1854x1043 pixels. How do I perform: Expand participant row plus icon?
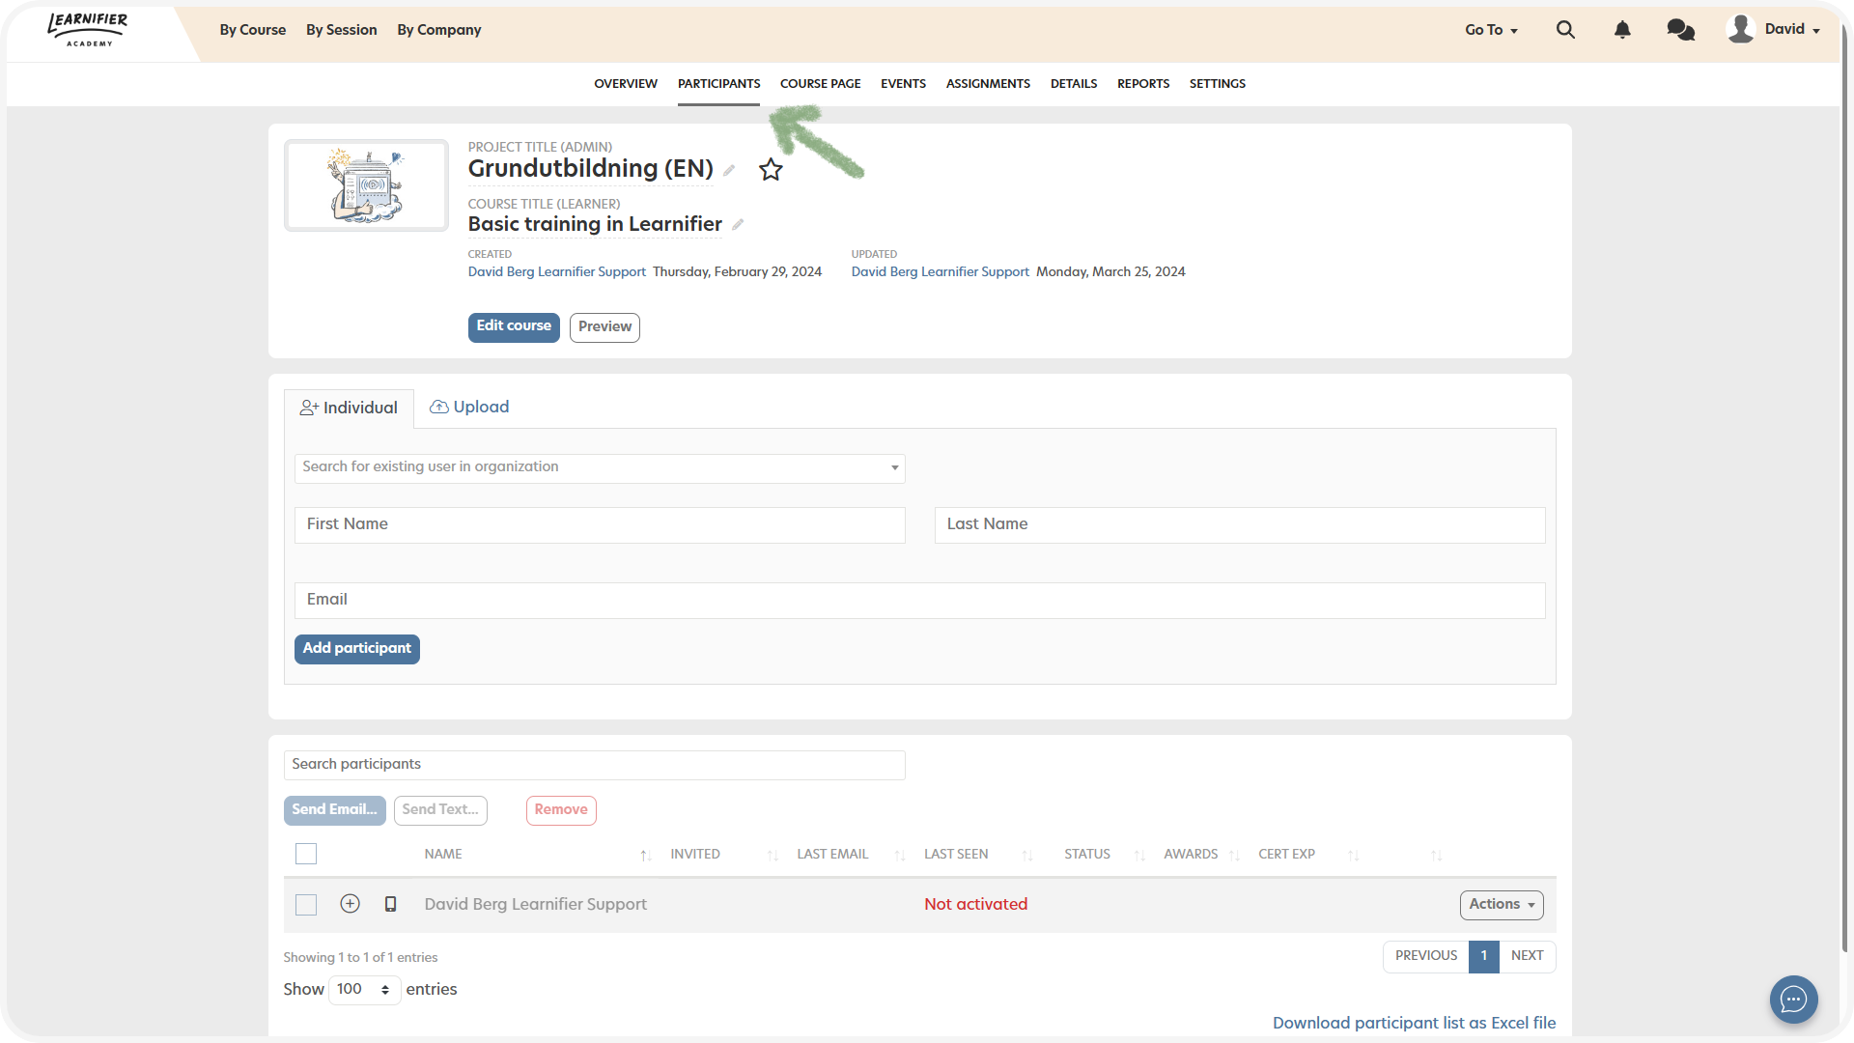[x=350, y=904]
